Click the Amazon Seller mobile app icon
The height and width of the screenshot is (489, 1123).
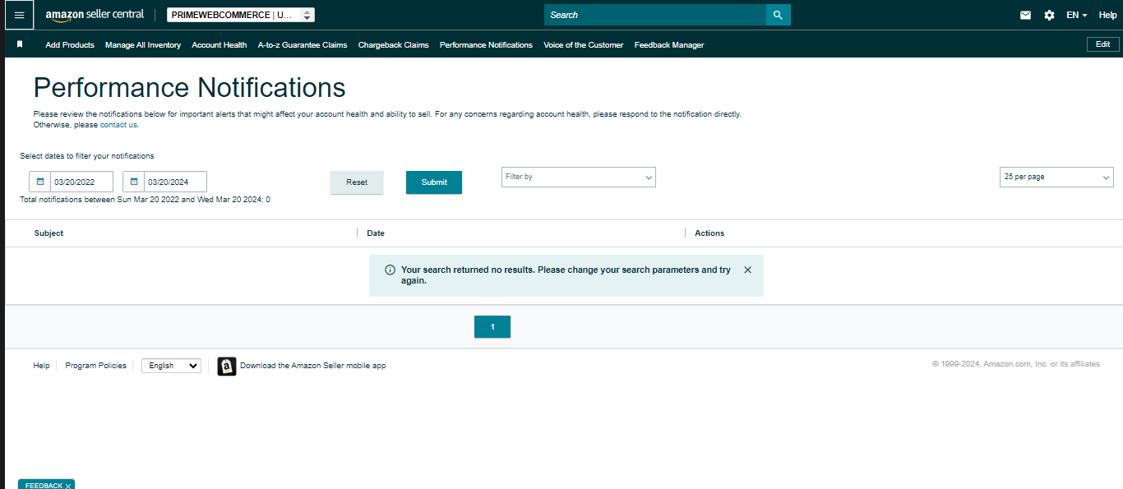227,366
